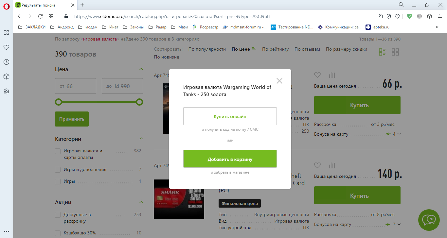Check the 'Игры и дополнения' category
The image size is (447, 238).
point(58,170)
